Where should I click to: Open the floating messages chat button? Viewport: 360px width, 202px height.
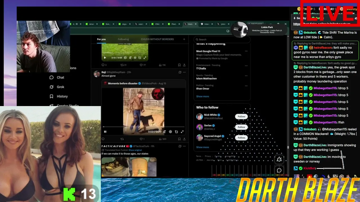tap(279, 170)
